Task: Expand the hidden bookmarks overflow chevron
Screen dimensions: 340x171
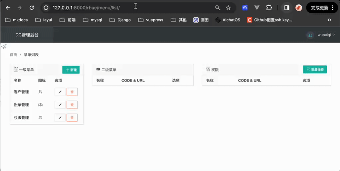Action: click(x=329, y=20)
